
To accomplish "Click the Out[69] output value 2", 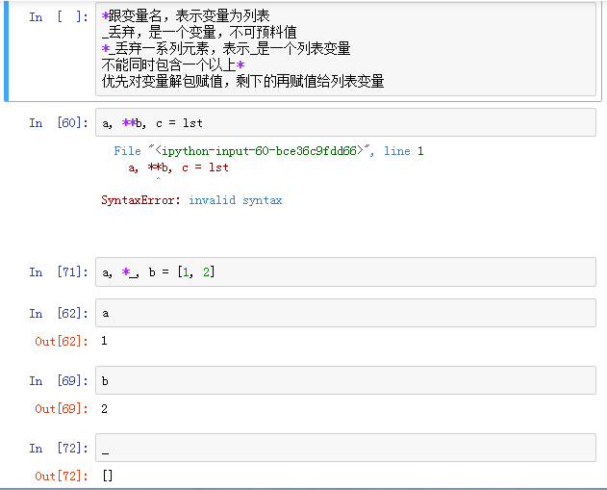I will (x=104, y=408).
